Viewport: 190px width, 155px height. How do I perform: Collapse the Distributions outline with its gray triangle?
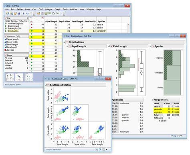(65, 42)
